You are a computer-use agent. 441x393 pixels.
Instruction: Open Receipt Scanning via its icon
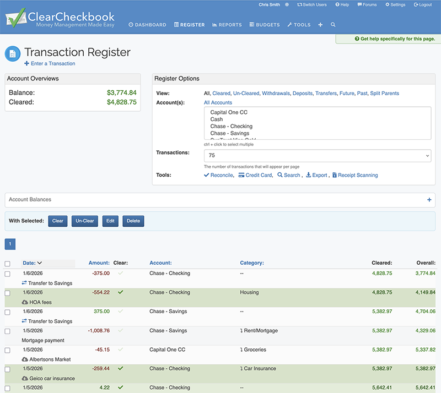(x=335, y=175)
